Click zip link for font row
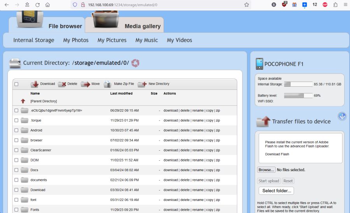The width and height of the screenshot is (350, 213). 218,200
